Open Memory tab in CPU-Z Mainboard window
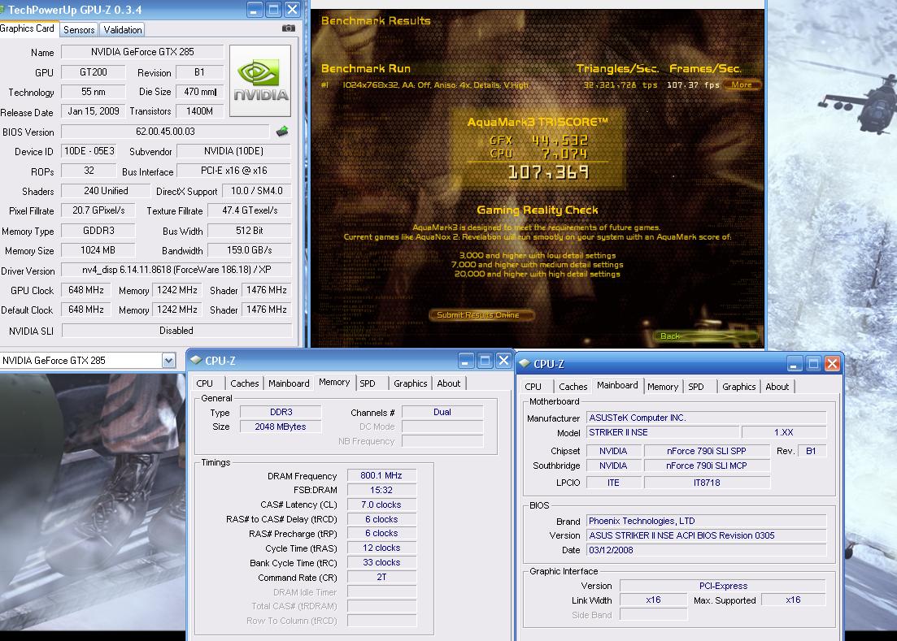The width and height of the screenshot is (897, 641). [x=663, y=387]
